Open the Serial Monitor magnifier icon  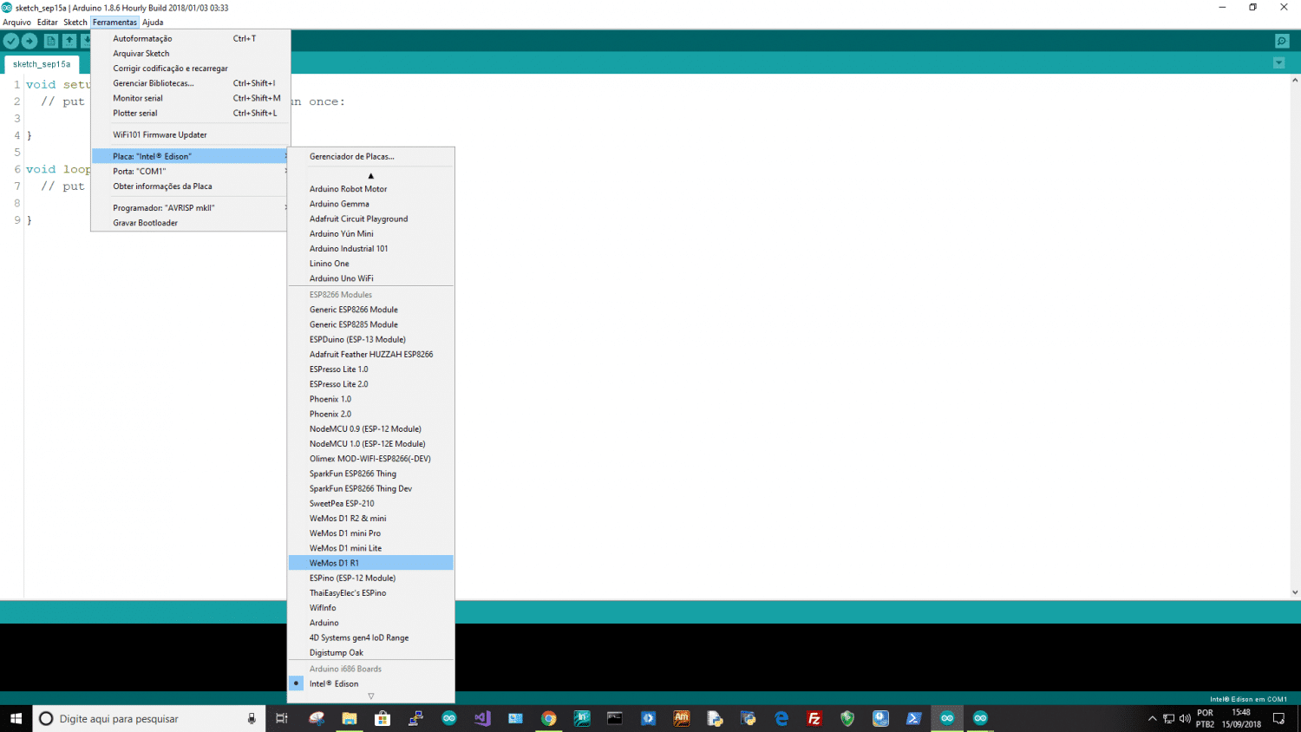coord(1282,41)
